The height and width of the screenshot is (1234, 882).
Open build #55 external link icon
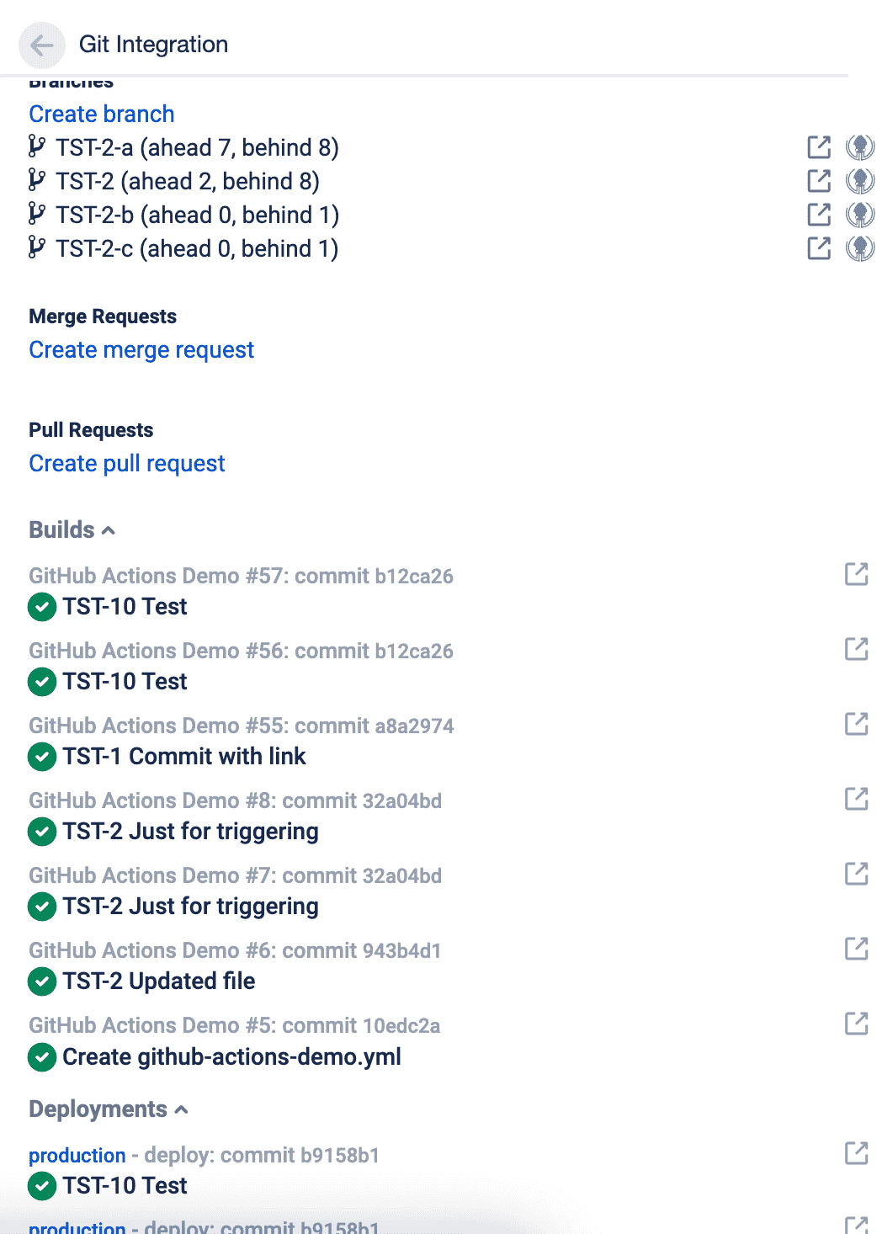pyautogui.click(x=856, y=725)
